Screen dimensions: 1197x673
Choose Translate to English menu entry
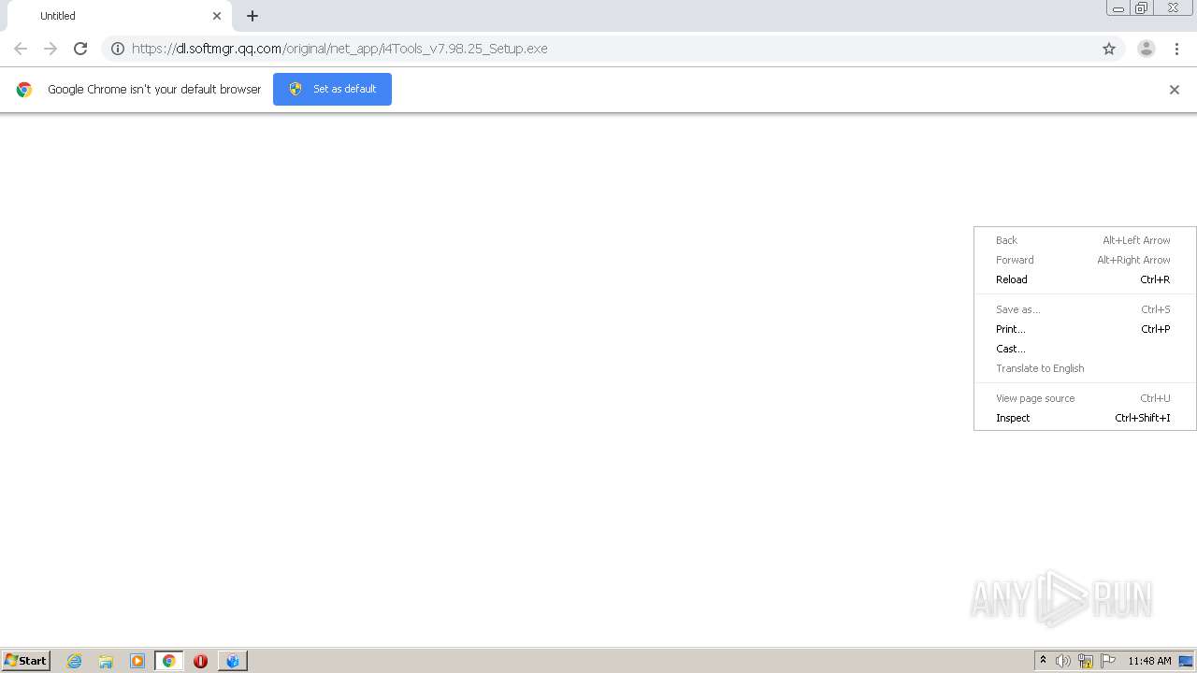1085,368
